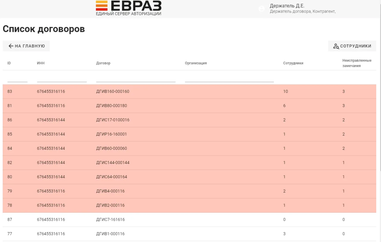Sort by Неисправленные замечания column header
Screen dimensions: 381x242
pyautogui.click(x=357, y=63)
